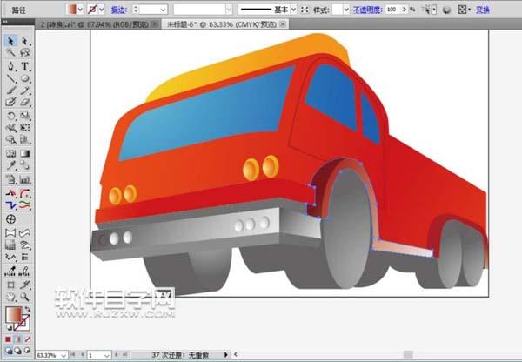The width and height of the screenshot is (522, 362).
Task: Select the Blob Brush tool
Action: coord(10,102)
